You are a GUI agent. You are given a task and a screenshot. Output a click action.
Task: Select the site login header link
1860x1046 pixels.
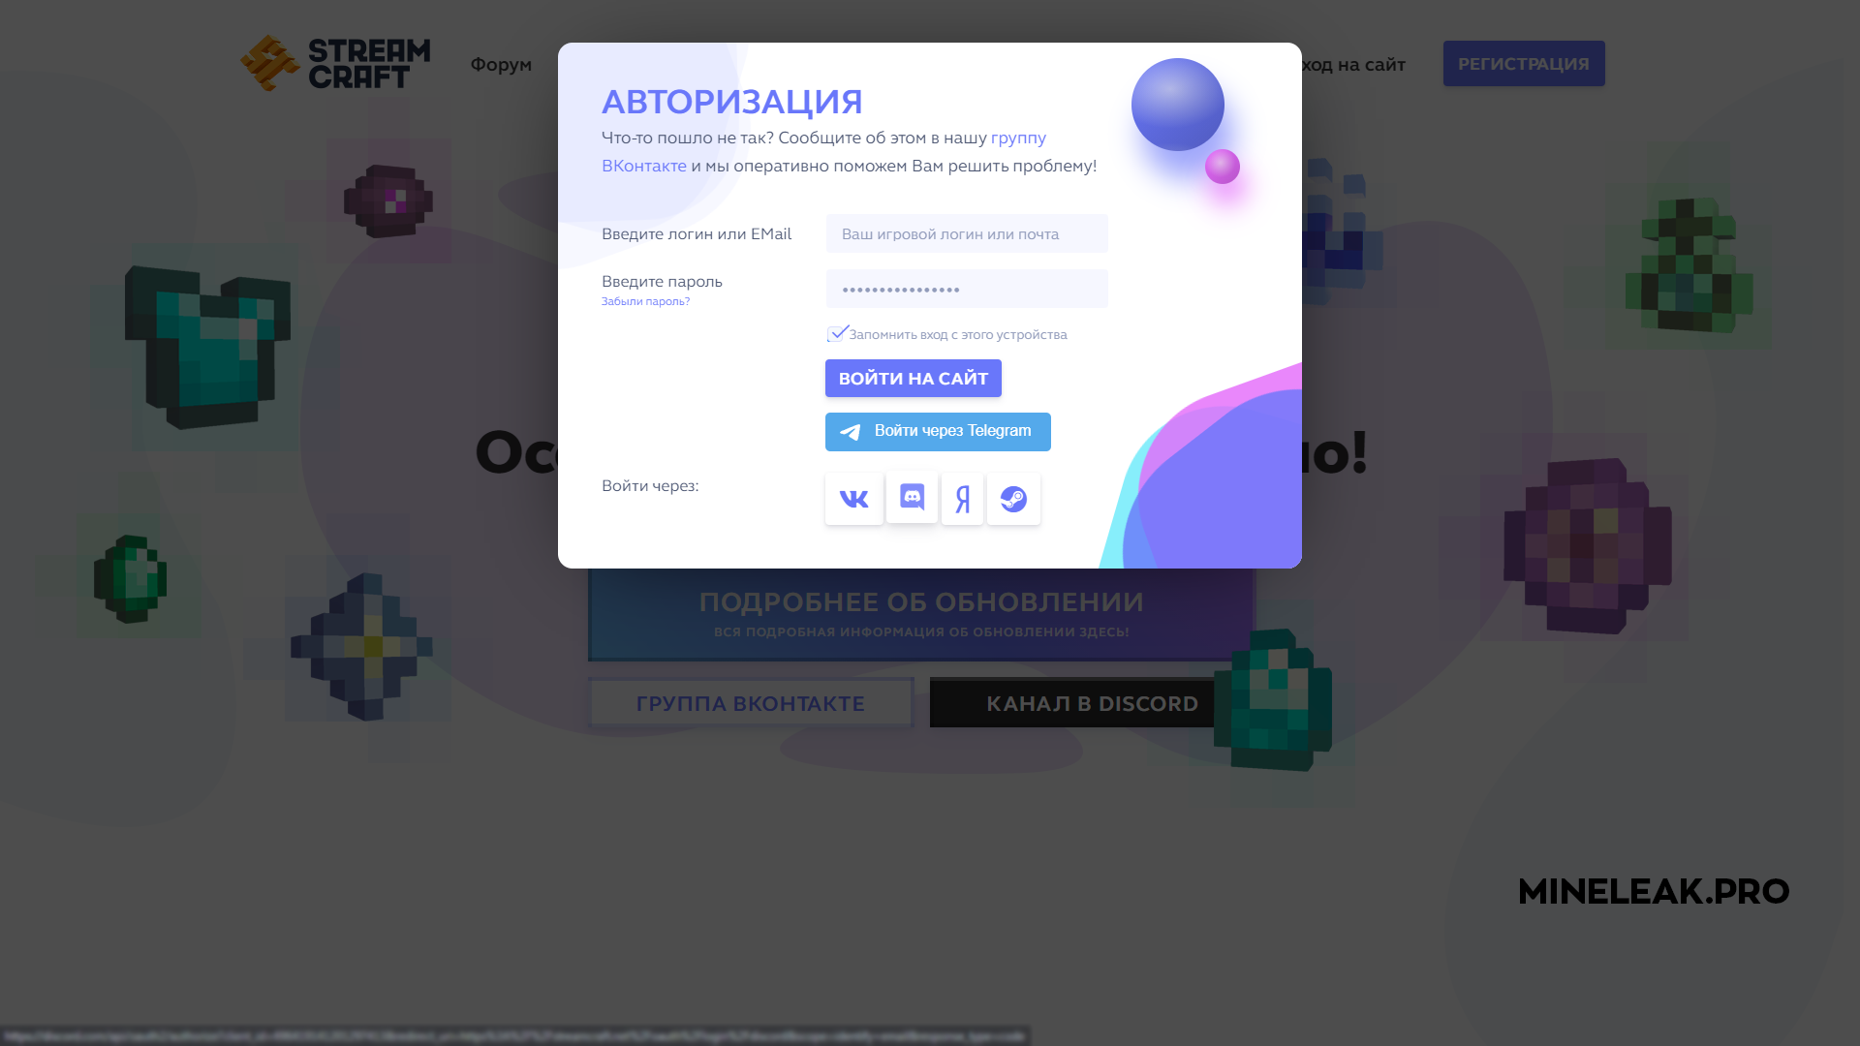pyautogui.click(x=1353, y=64)
